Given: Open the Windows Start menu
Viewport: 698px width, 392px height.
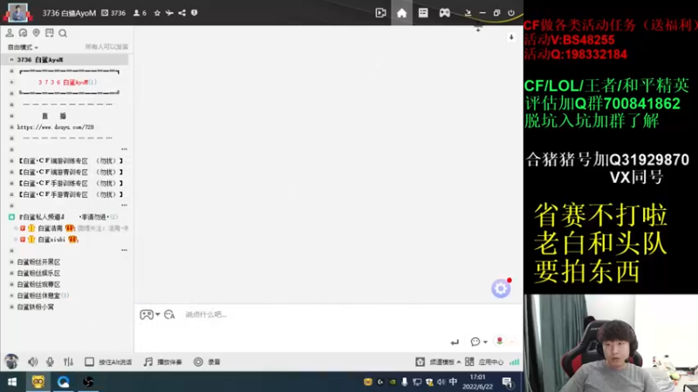Looking at the screenshot, I should pos(12,382).
